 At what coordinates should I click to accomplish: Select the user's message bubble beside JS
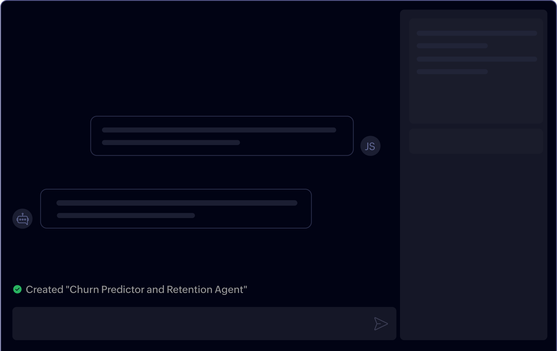coord(222,136)
